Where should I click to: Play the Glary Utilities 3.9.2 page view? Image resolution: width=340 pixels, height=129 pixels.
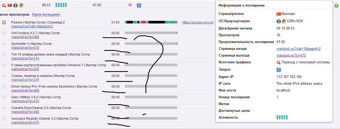click(4, 97)
